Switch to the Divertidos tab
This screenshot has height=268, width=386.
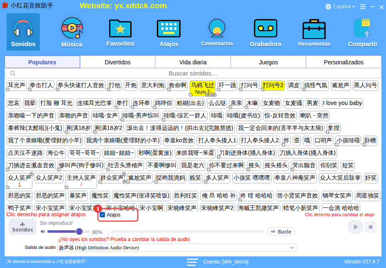tap(117, 62)
